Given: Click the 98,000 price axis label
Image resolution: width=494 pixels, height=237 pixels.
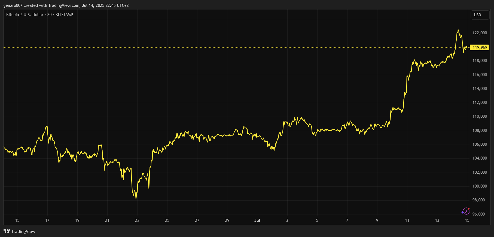Looking at the screenshot, I should coord(478,200).
